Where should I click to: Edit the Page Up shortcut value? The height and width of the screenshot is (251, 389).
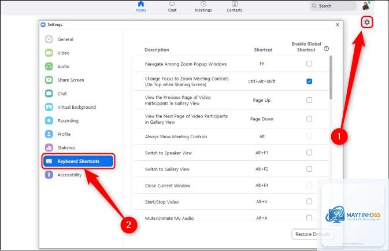coord(262,100)
